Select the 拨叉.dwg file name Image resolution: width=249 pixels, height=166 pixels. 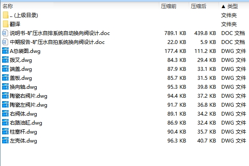click(x=21, y=60)
